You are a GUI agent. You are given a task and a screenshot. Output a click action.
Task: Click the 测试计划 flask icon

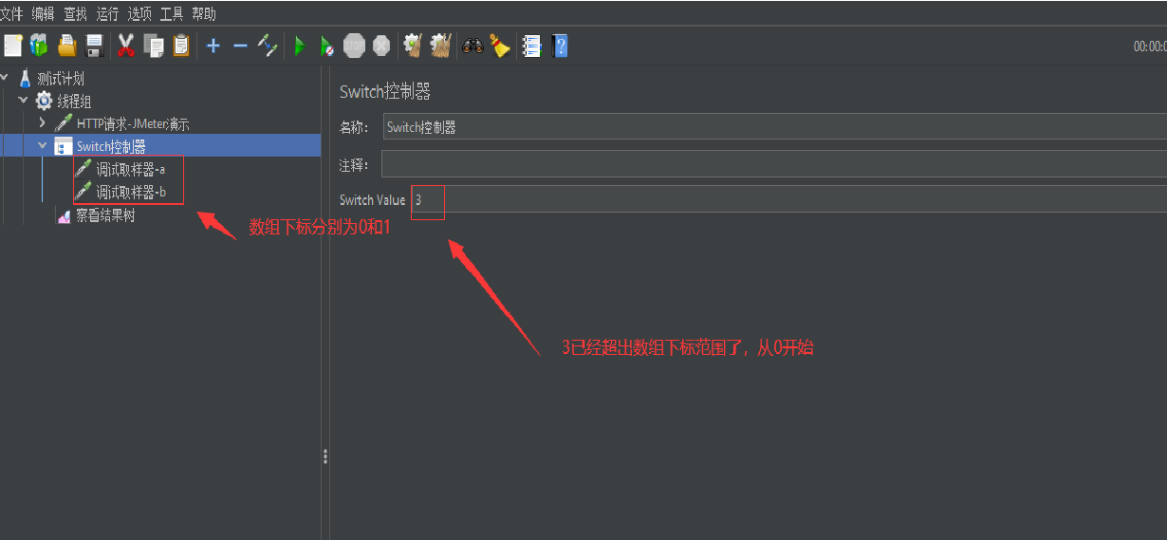26,78
